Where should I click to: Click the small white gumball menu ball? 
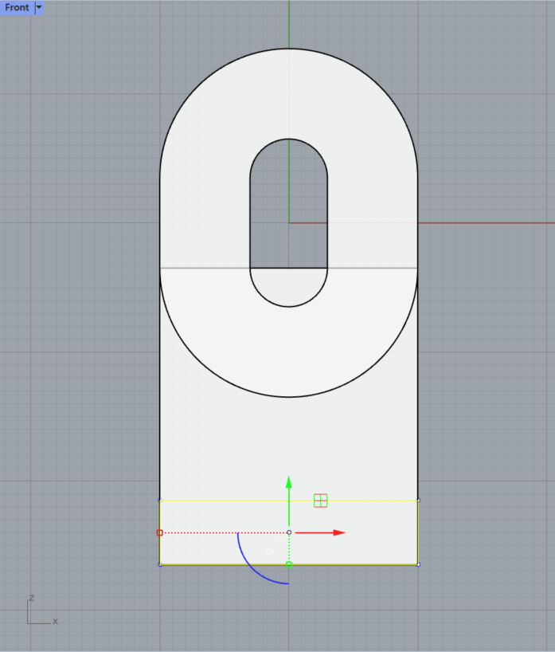point(270,552)
